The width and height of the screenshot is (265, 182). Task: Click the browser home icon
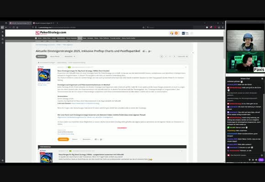pyautogui.click(x=17, y=27)
